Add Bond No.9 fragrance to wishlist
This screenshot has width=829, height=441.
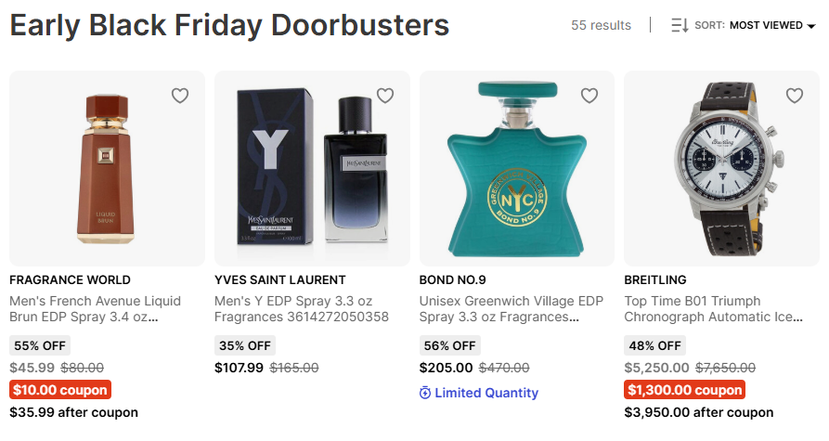point(589,96)
